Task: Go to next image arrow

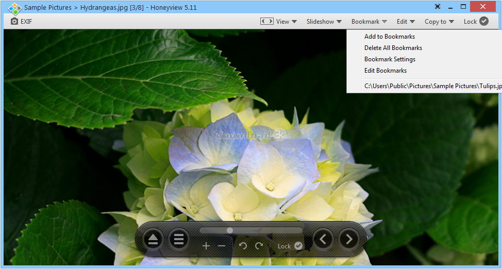Action: pyautogui.click(x=348, y=239)
